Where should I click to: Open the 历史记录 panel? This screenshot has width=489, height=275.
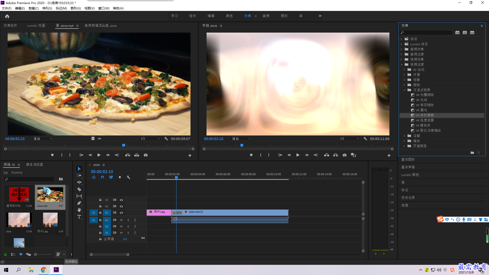(x=408, y=198)
